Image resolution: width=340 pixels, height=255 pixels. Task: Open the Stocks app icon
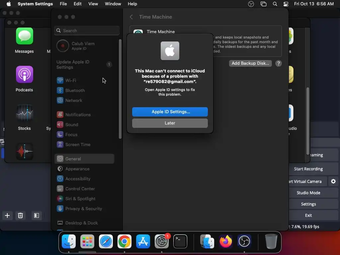click(x=24, y=113)
